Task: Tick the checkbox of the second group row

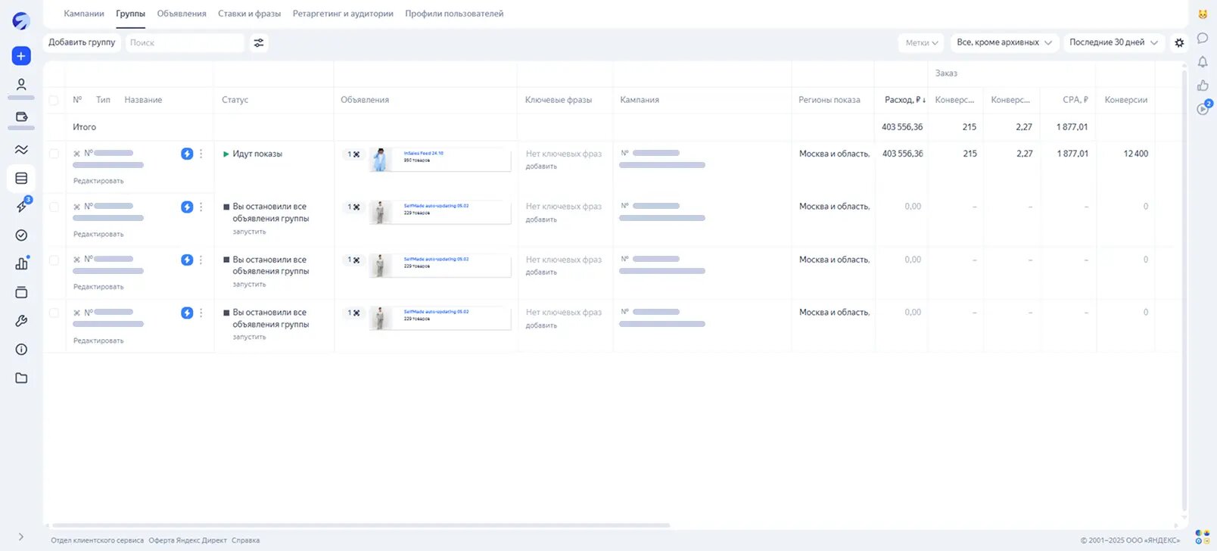Action: [x=54, y=207]
